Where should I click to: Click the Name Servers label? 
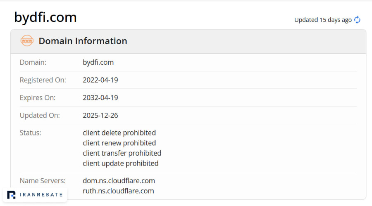(x=43, y=181)
